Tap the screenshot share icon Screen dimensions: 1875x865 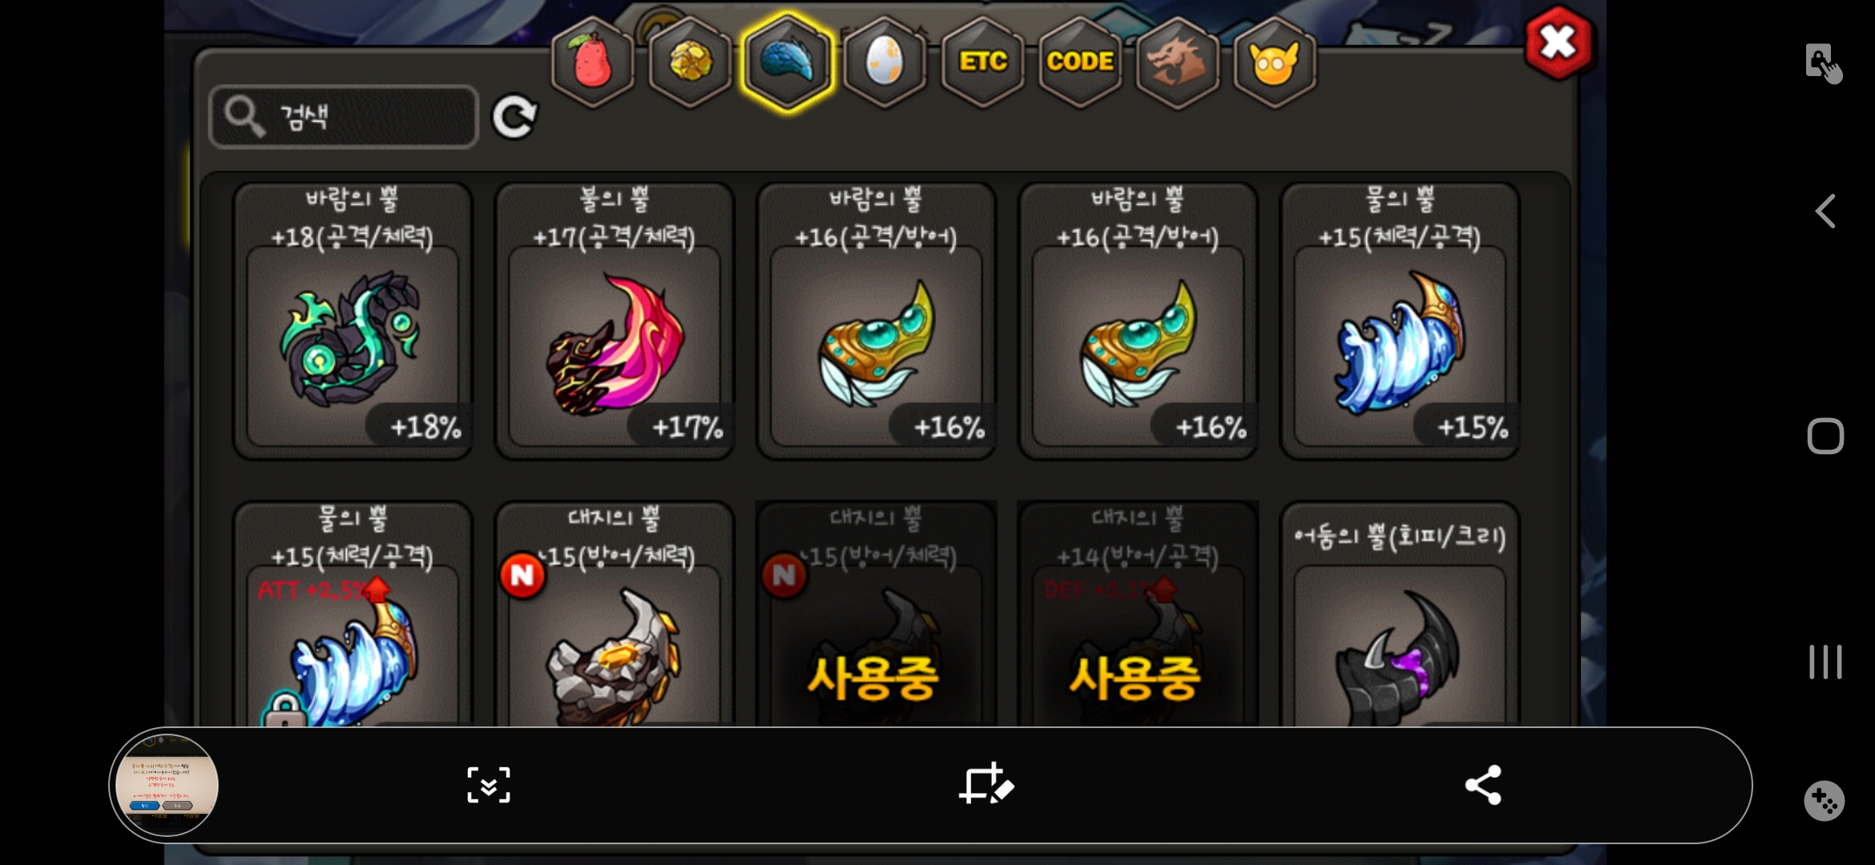click(x=1482, y=785)
